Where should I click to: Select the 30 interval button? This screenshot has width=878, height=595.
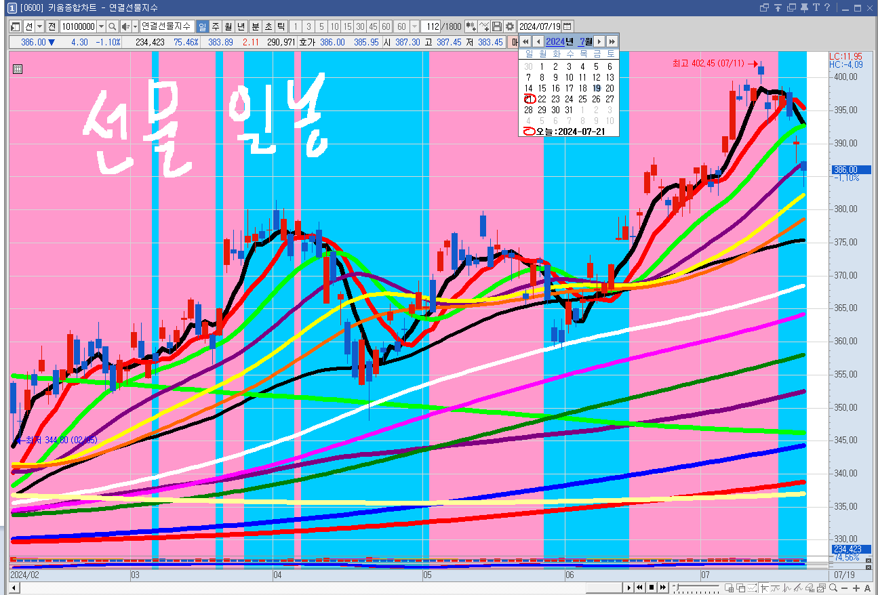(x=360, y=26)
